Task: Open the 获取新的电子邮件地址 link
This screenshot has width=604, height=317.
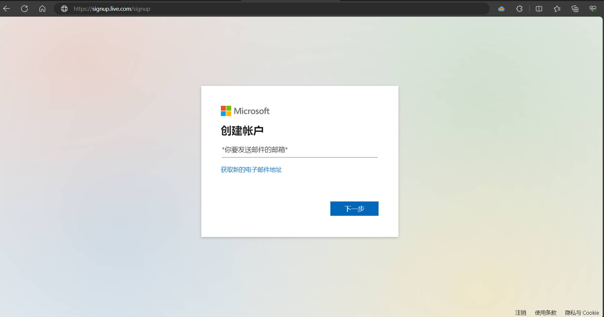Action: coord(251,170)
